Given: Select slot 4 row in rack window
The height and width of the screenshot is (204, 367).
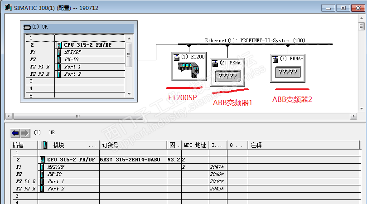Looking at the screenshot, I should (75, 88).
